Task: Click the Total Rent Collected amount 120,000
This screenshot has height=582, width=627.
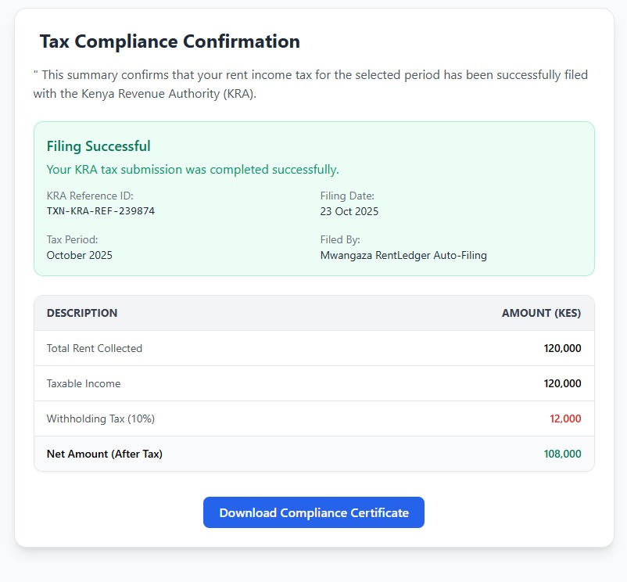Action: [x=562, y=348]
